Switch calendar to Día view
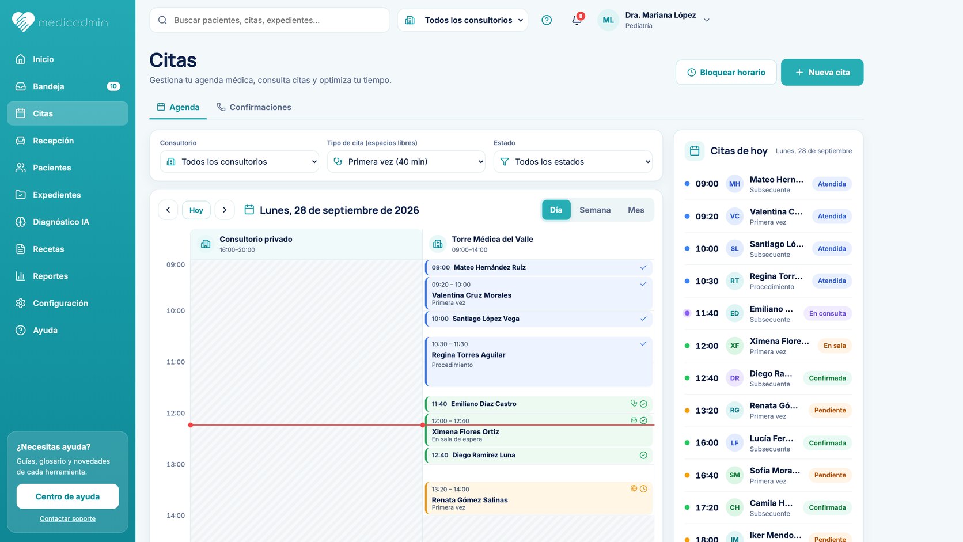The image size is (963, 542). coord(556,210)
